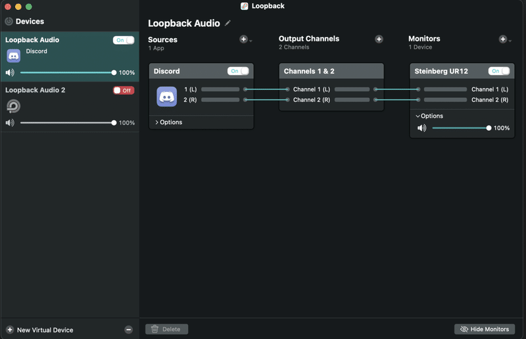526x339 pixels.
Task: Turn on Loopback Audio 2 device
Action: (124, 91)
